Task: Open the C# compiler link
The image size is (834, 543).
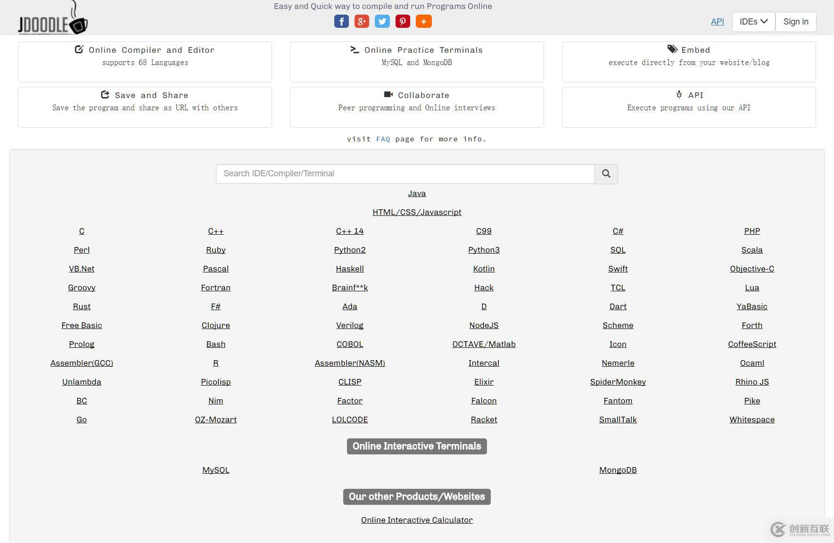Action: pos(618,231)
